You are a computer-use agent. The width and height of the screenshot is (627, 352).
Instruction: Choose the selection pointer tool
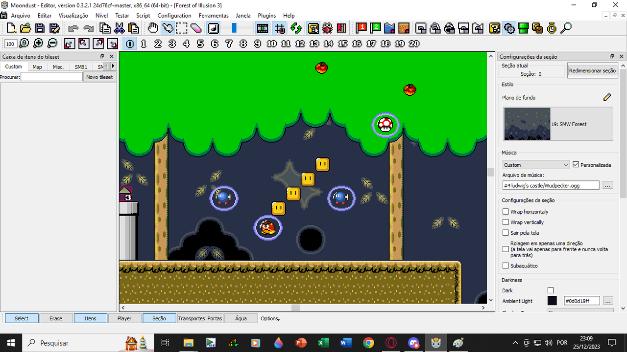coord(168,28)
